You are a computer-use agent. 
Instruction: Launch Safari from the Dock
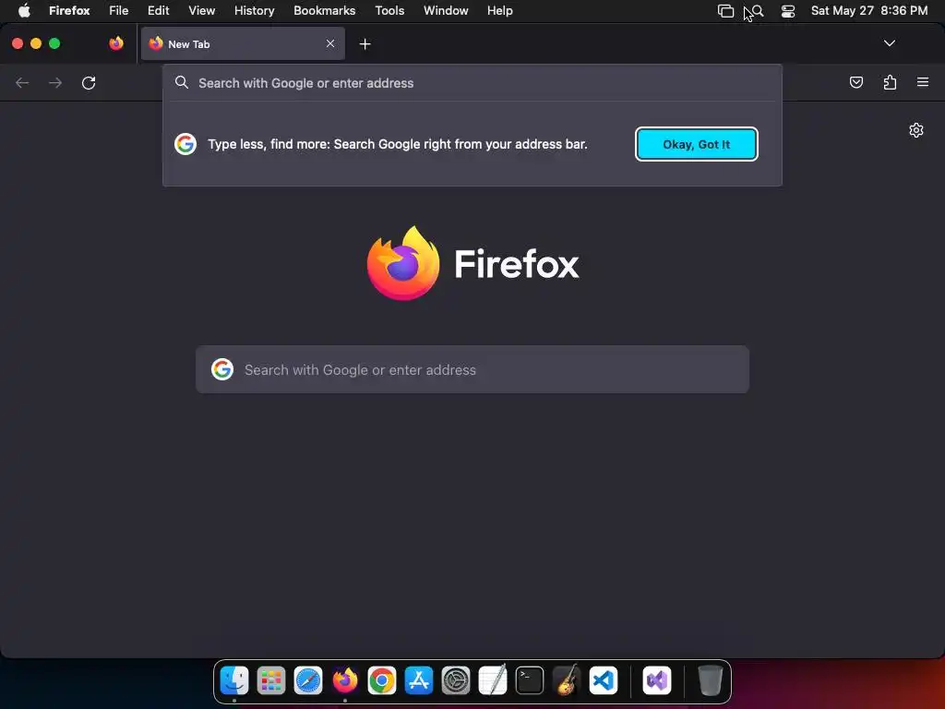pos(308,680)
